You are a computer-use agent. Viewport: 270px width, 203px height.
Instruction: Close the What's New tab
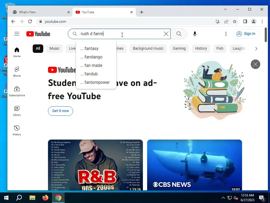pyautogui.click(x=68, y=12)
